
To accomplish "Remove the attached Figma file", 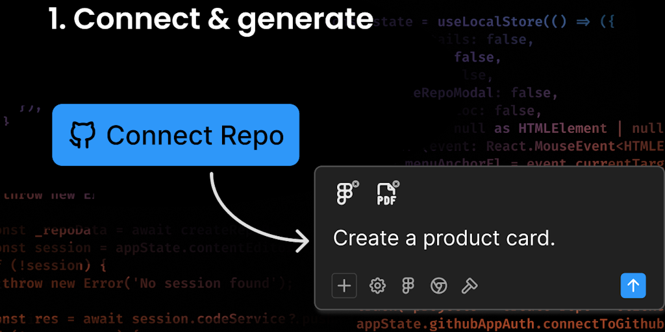I will click(355, 185).
